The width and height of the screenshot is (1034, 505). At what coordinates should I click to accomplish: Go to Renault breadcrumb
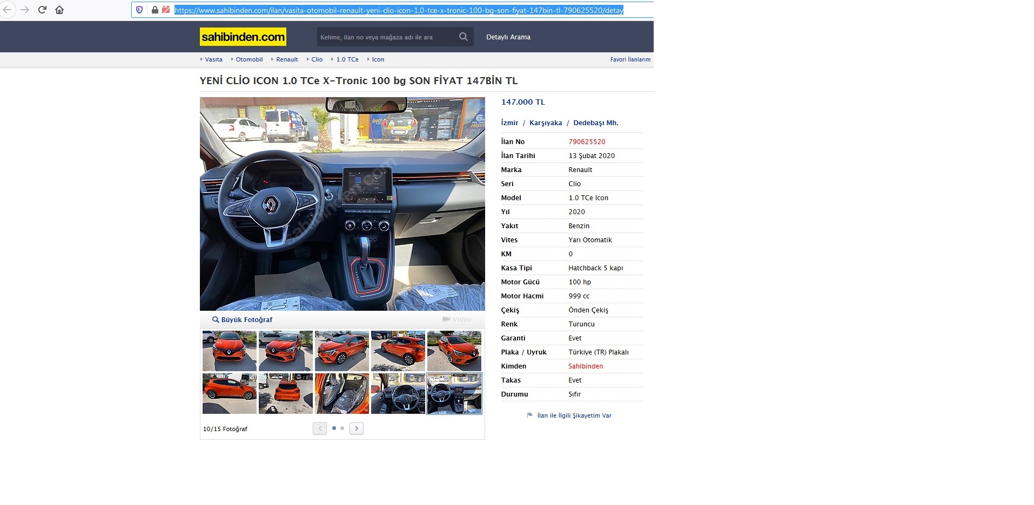click(287, 59)
